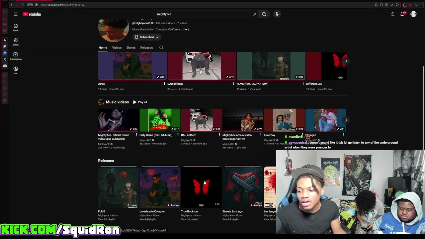Open the You section in sidebar
Image resolution: width=425 pixels, height=239 pixels.
coord(16,70)
